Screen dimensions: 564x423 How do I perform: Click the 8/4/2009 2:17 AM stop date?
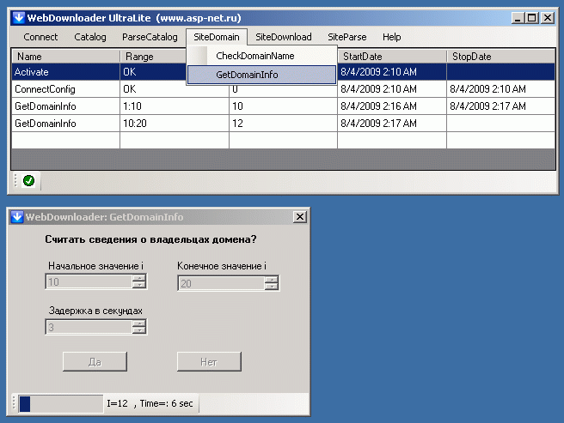coord(500,106)
